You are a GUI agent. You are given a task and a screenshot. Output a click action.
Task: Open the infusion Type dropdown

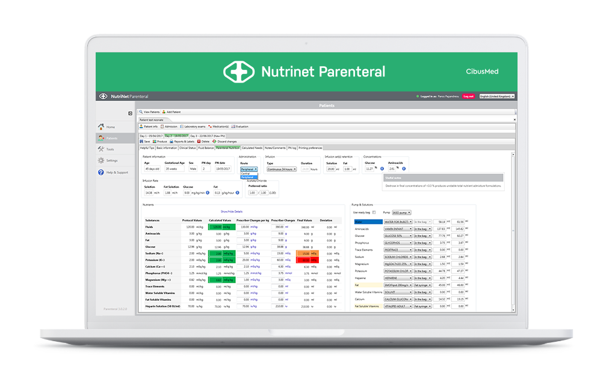[281, 170]
